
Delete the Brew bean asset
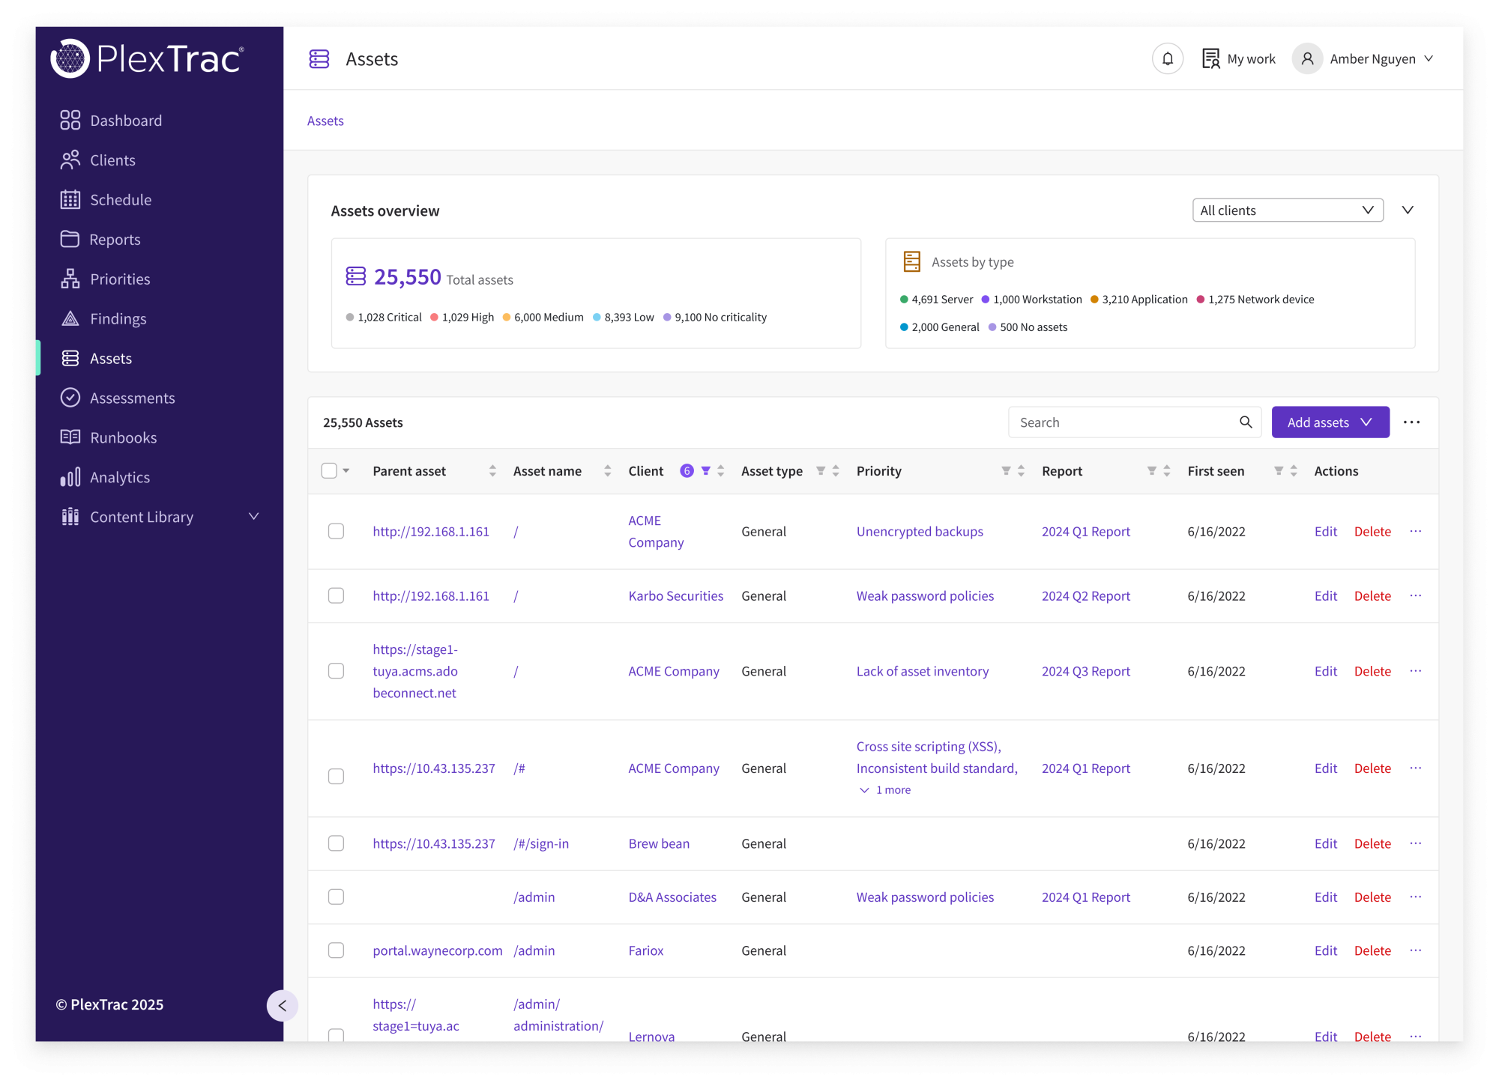click(x=1372, y=843)
